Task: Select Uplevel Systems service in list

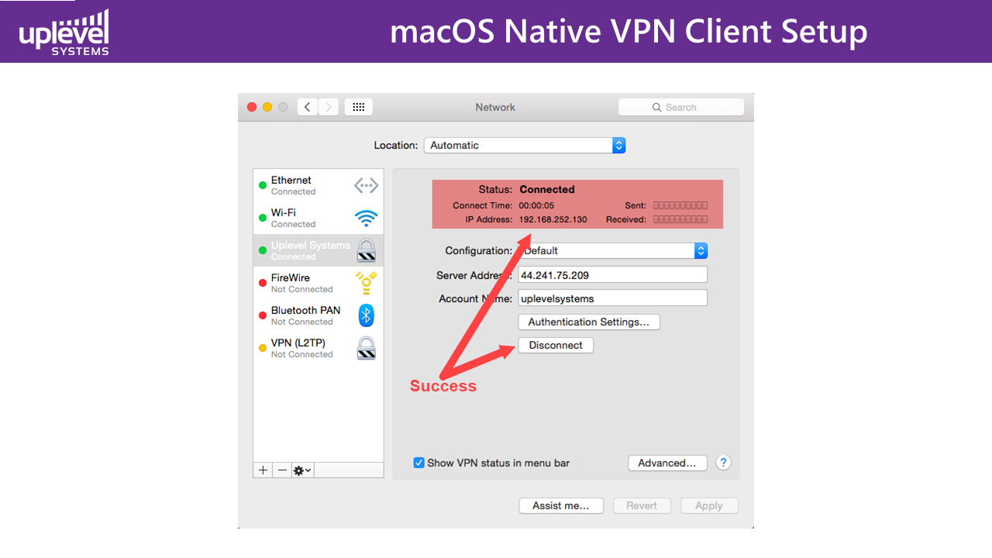Action: 319,250
